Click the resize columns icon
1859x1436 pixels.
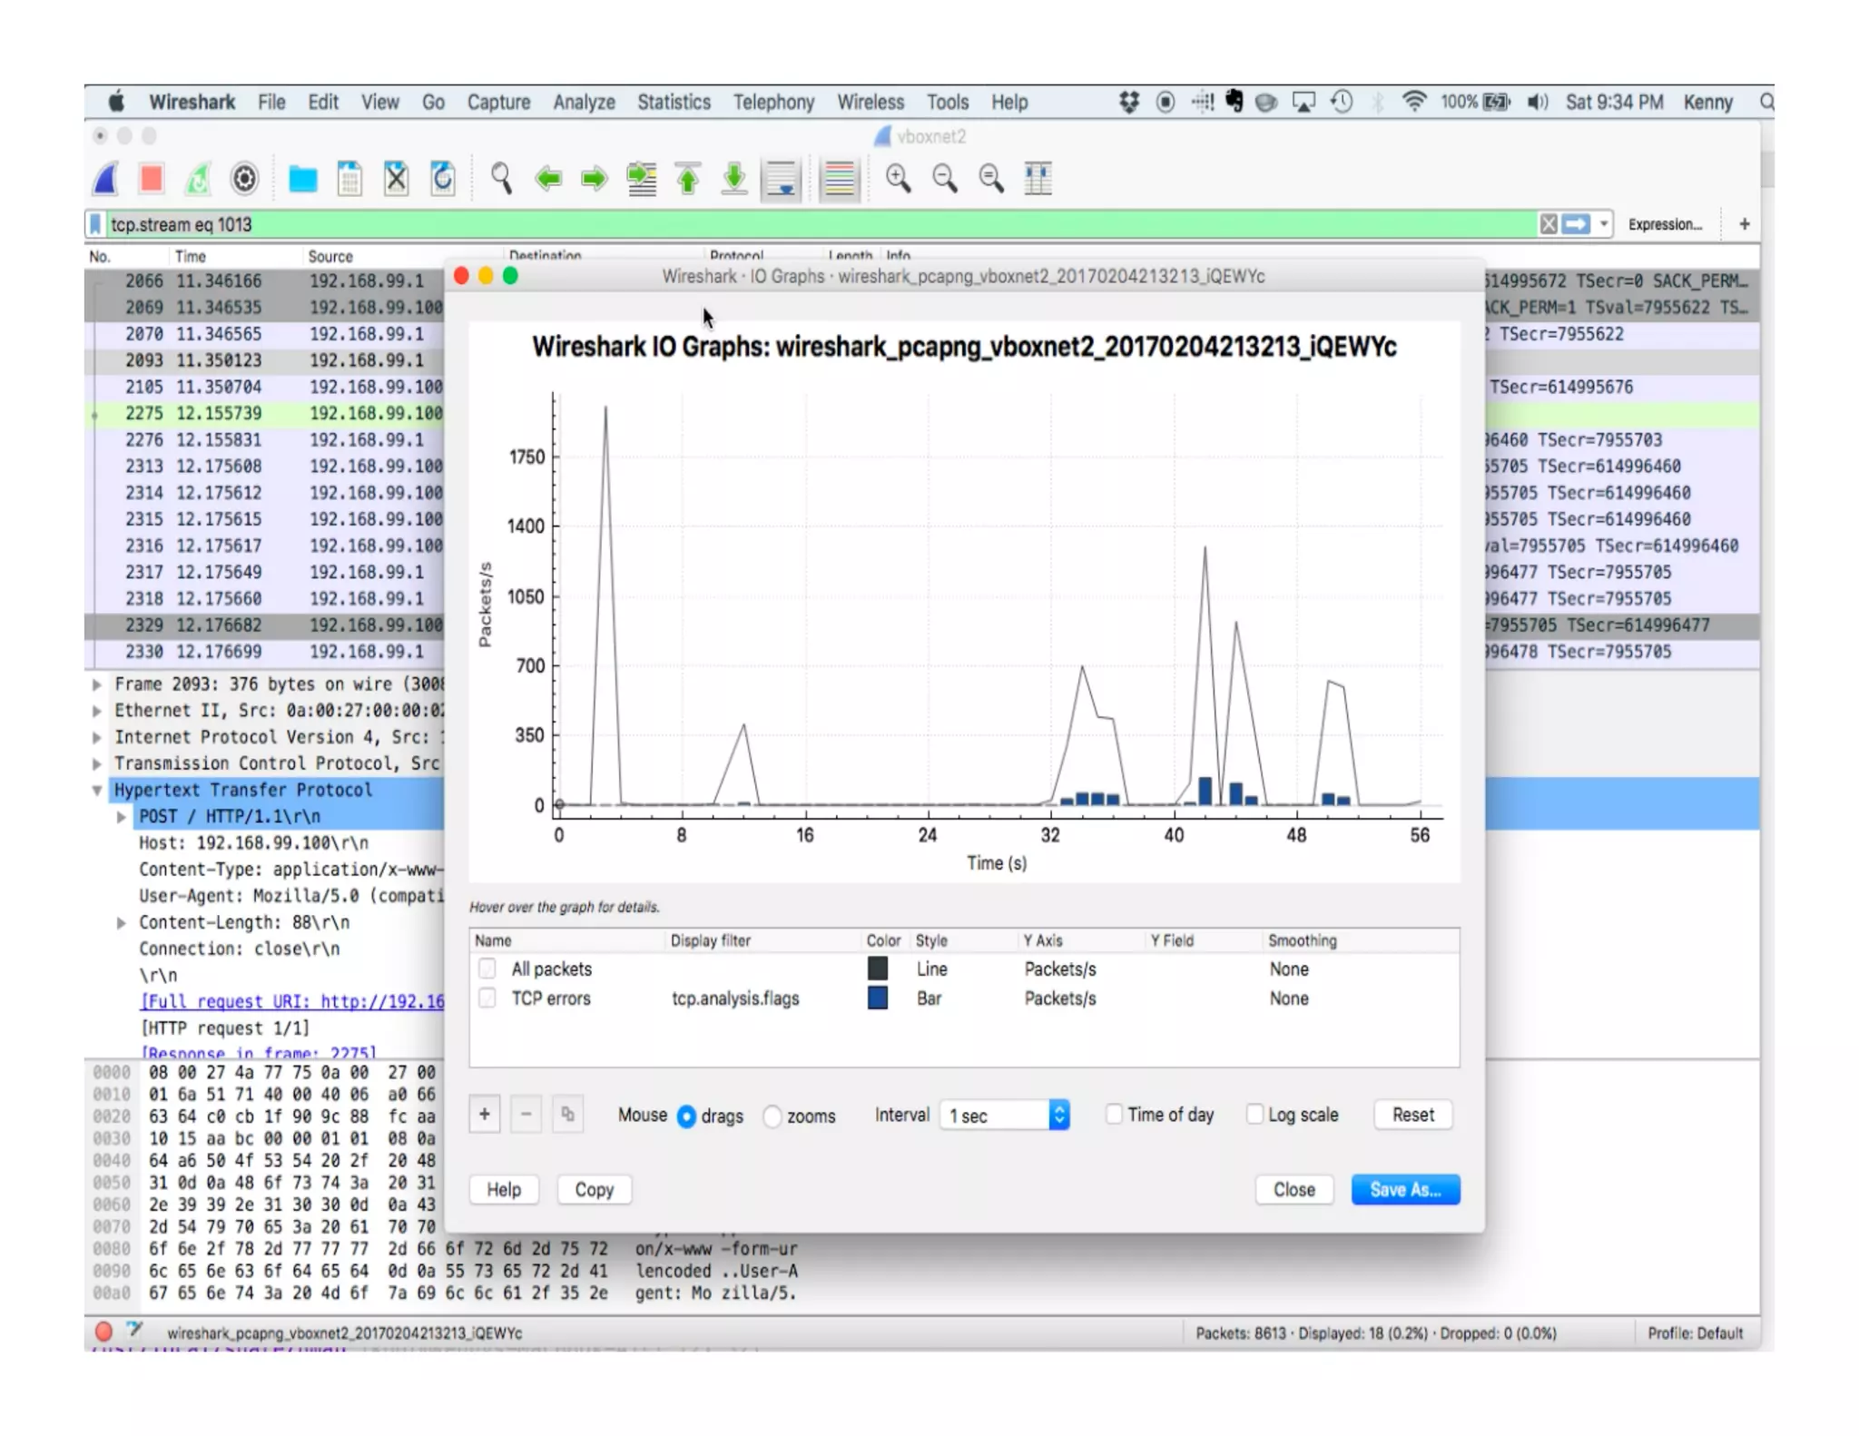tap(1038, 179)
